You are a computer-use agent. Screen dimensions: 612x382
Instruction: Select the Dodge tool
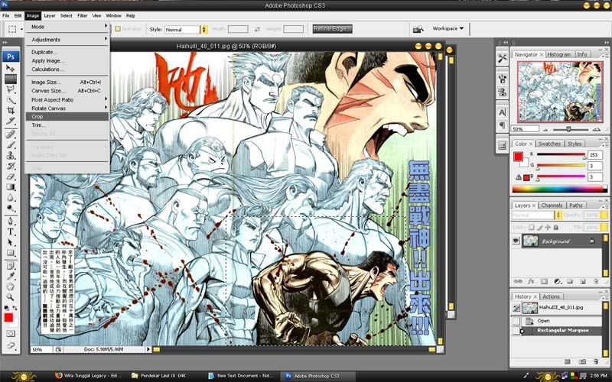11,208
